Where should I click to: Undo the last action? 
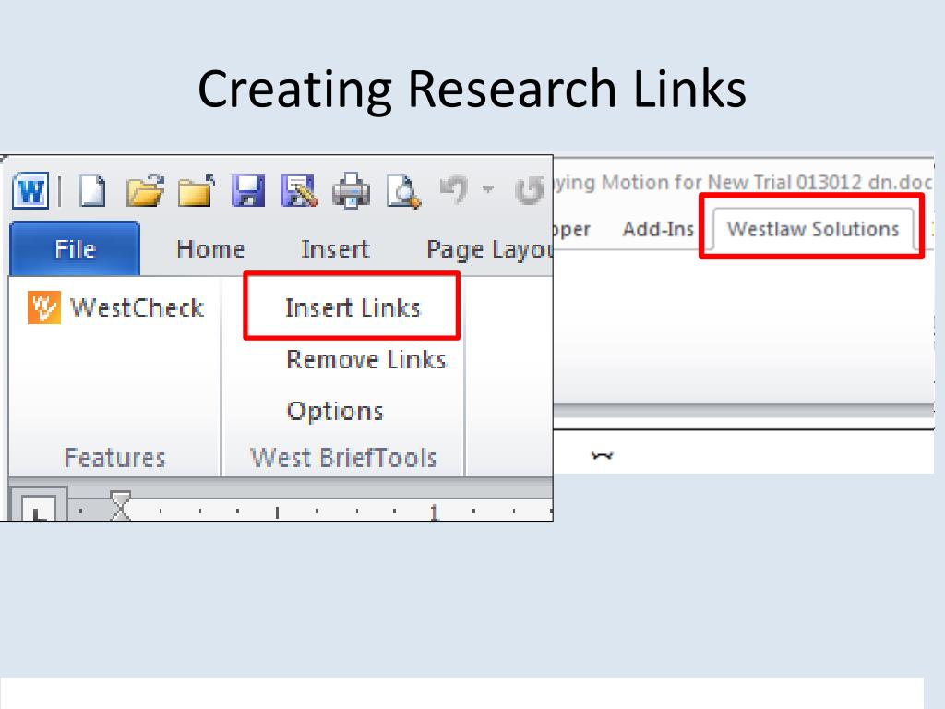coord(454,190)
